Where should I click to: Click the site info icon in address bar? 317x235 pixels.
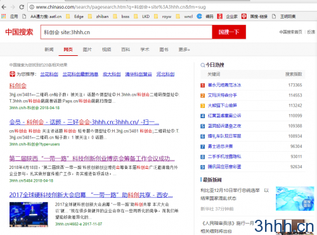click(32, 7)
